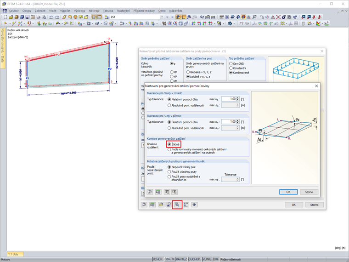The height and width of the screenshot is (262, 349).
Task: Go to previous load case arrow
Action: tap(167, 17)
